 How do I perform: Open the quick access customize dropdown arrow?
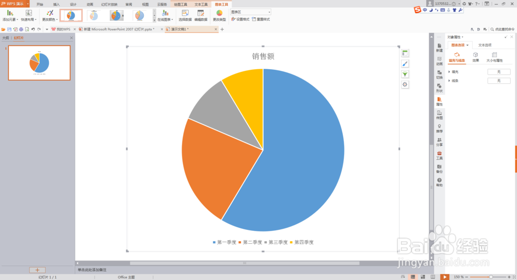click(47, 29)
